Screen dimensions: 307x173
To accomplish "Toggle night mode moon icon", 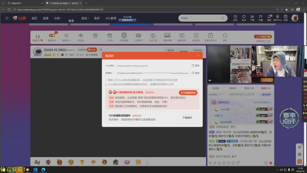I will 299,147.
